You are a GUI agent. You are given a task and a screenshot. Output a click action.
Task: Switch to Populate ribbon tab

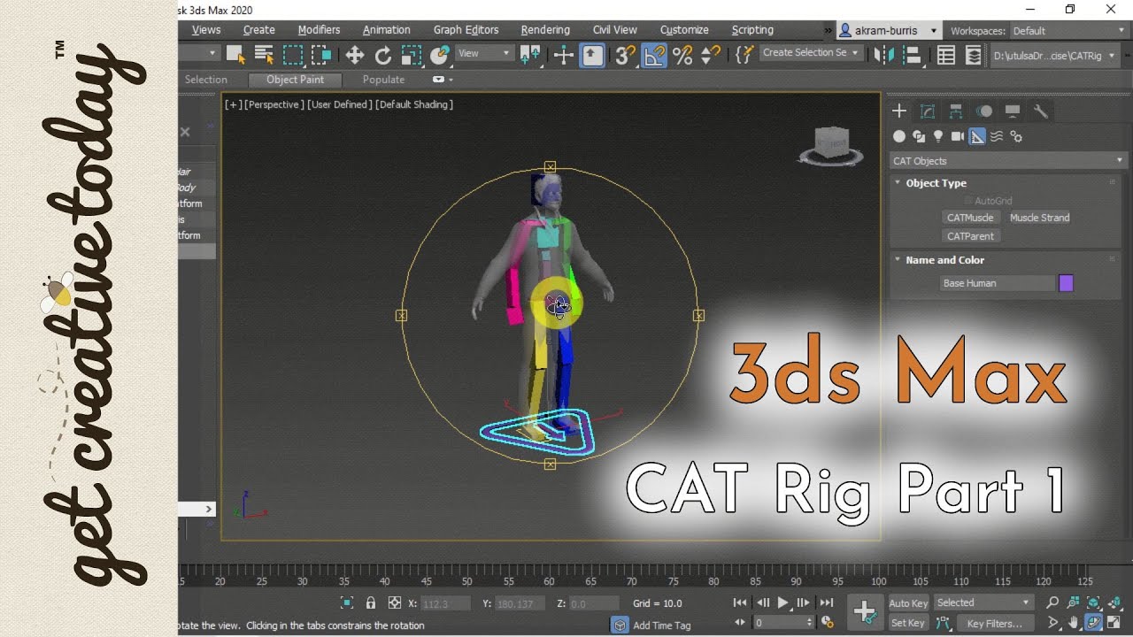(383, 80)
